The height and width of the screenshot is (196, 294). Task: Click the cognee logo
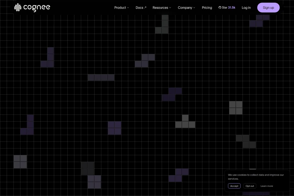32,7
